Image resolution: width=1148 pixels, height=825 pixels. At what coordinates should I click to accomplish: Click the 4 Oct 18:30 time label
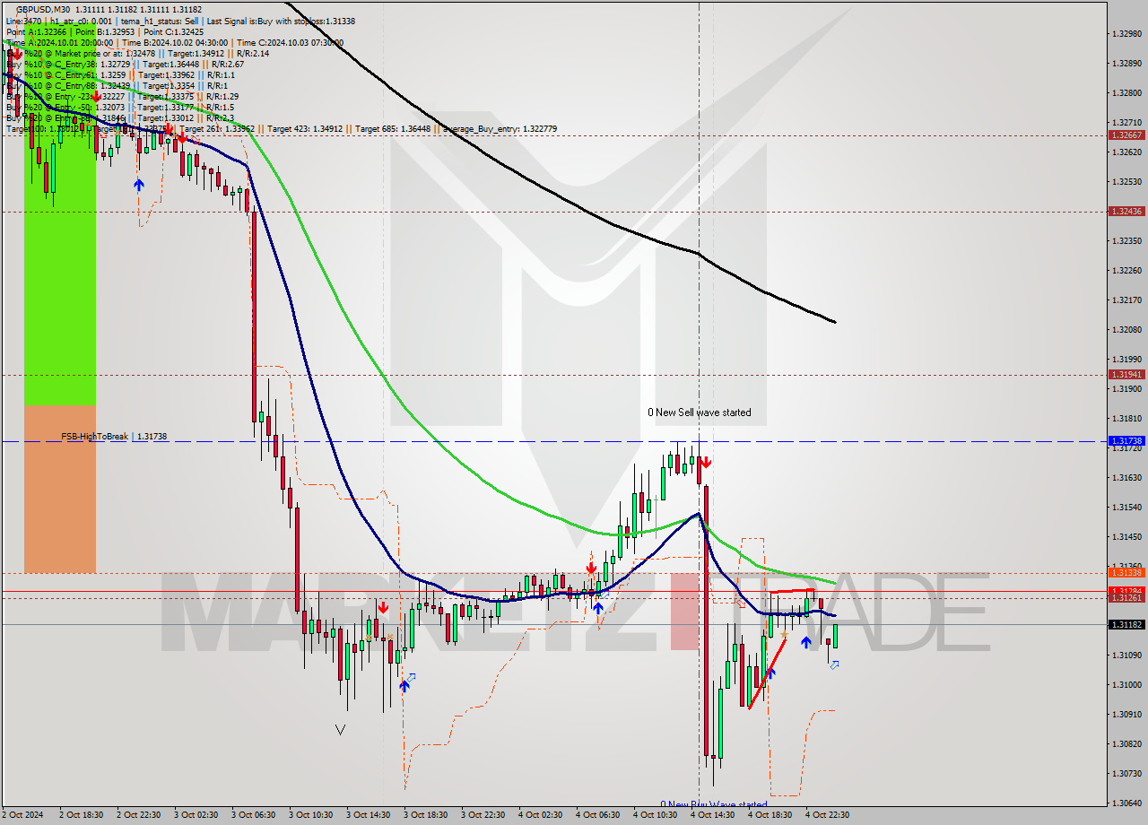click(770, 815)
